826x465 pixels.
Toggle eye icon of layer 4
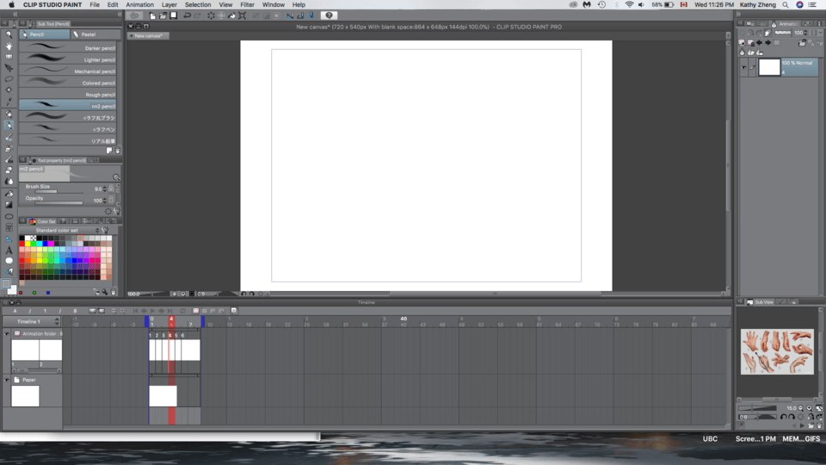pos(743,67)
